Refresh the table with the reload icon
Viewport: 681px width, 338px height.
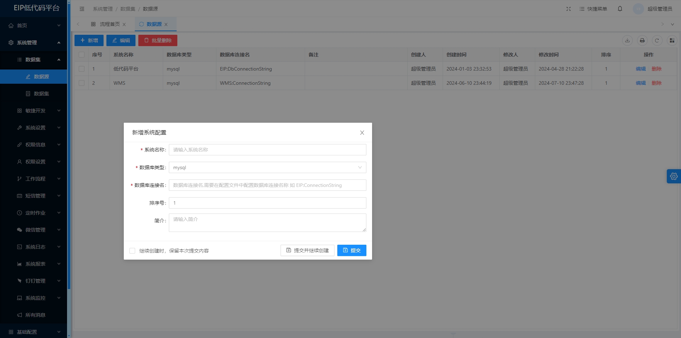pos(657,40)
